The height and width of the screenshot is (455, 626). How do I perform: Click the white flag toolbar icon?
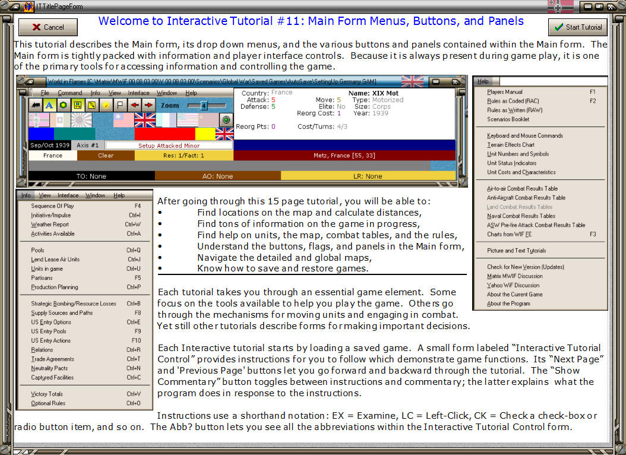point(120,105)
